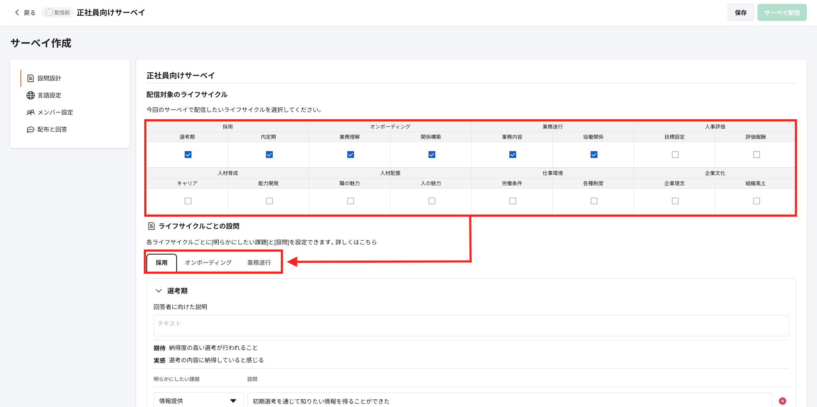
Task: Click the 回答者に向けた説明 text field
Action: tap(471, 326)
